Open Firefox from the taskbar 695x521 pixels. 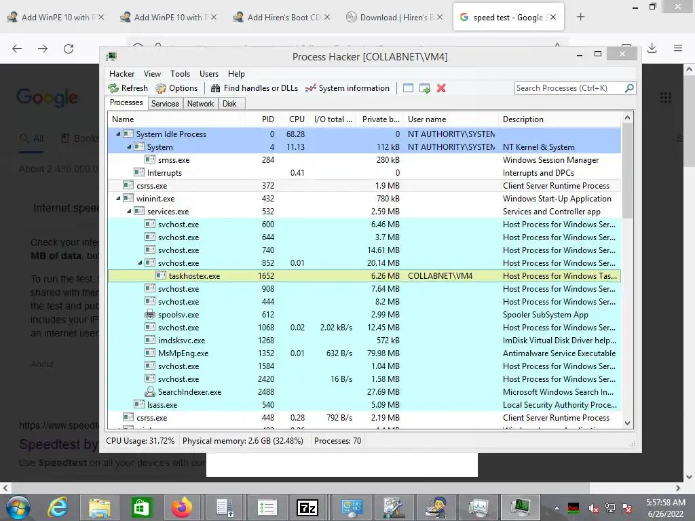click(182, 507)
